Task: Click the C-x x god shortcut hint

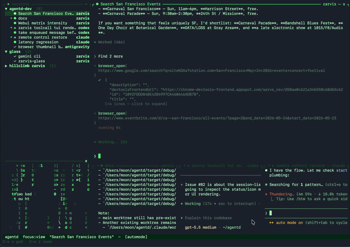Action: (13, 242)
